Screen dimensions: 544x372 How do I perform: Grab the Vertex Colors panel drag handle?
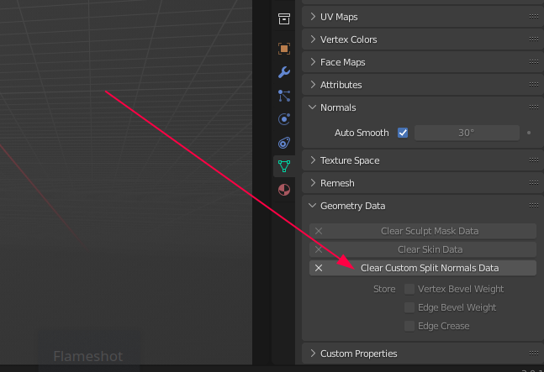[534, 39]
